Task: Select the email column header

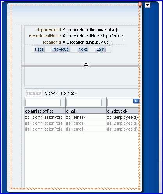Action: point(86,111)
